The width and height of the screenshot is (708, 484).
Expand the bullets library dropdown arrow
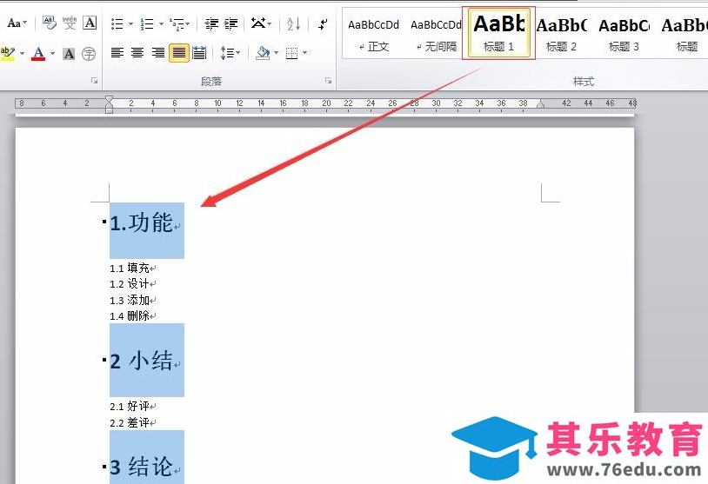(130, 24)
